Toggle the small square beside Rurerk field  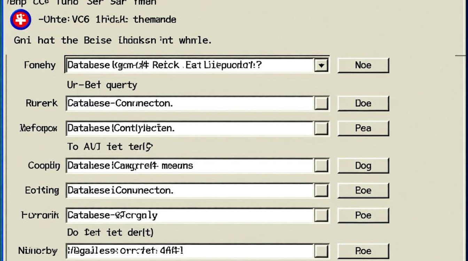pos(321,103)
